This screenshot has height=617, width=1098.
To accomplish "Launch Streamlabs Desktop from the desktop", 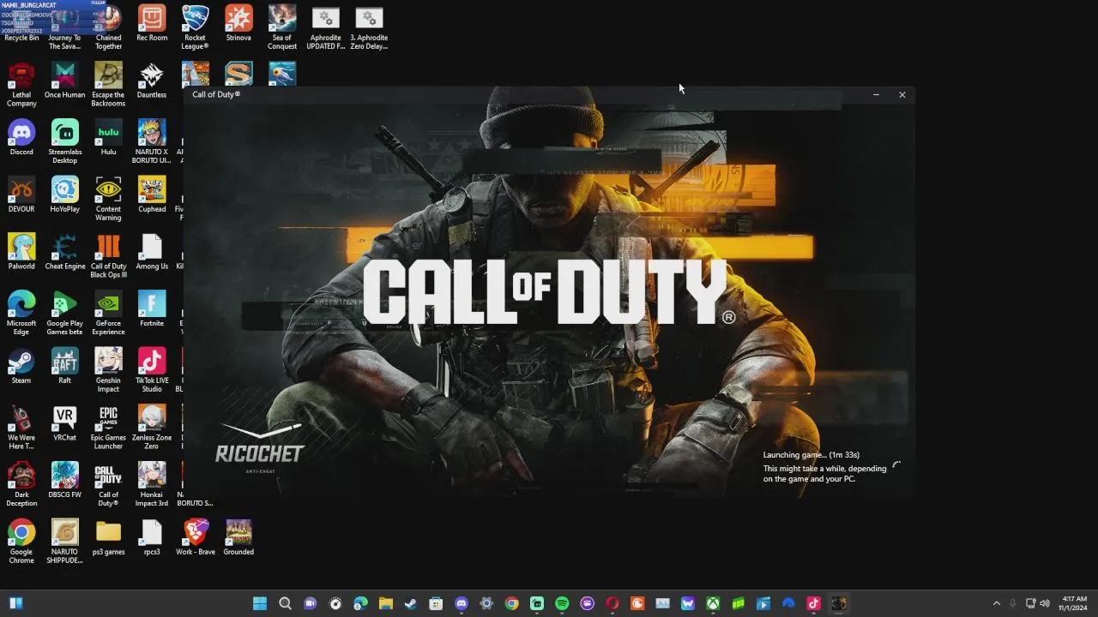I will pos(64,141).
